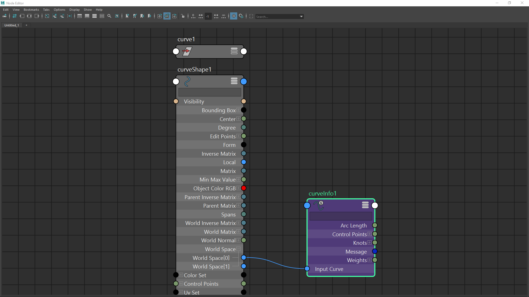Screen dimensions: 529x297
Task: Click the Arc Length output port
Action: coord(375,225)
